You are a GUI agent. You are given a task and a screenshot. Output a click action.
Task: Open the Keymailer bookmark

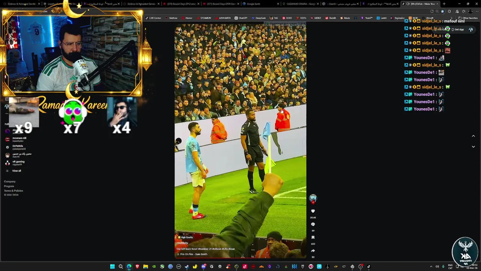(398, 18)
